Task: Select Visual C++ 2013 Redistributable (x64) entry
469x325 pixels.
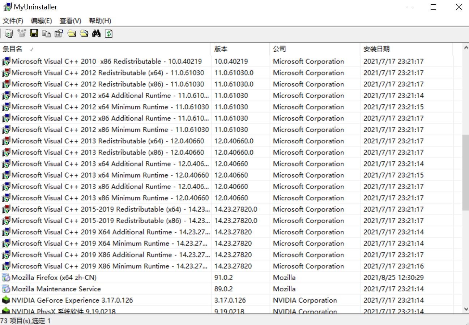Action: click(108, 141)
